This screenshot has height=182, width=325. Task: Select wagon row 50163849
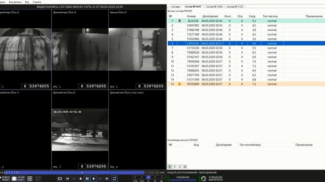coord(246,84)
